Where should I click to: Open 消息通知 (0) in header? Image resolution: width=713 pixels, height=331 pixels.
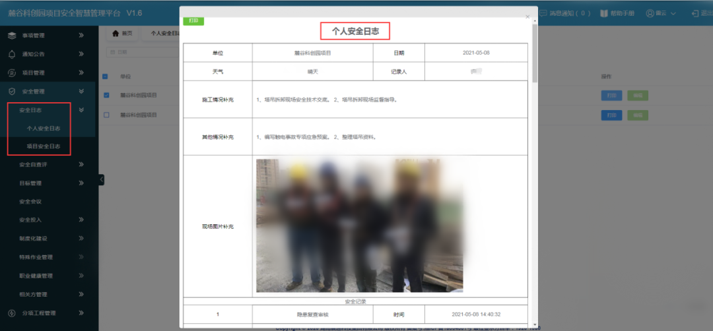point(565,13)
